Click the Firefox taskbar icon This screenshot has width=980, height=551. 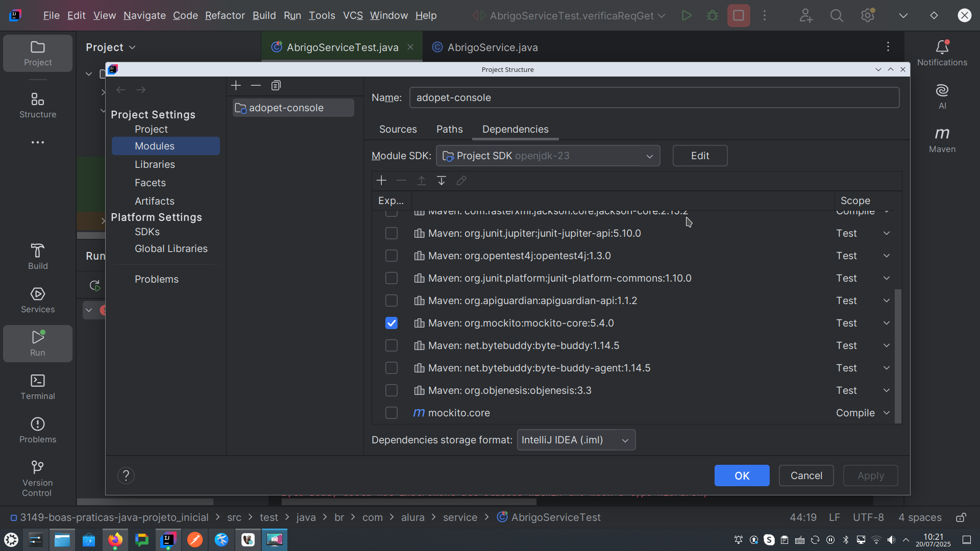115,540
